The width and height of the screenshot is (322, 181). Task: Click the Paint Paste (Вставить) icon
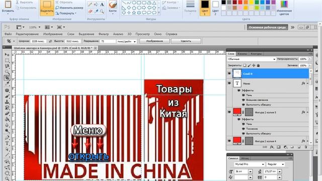point(8,5)
